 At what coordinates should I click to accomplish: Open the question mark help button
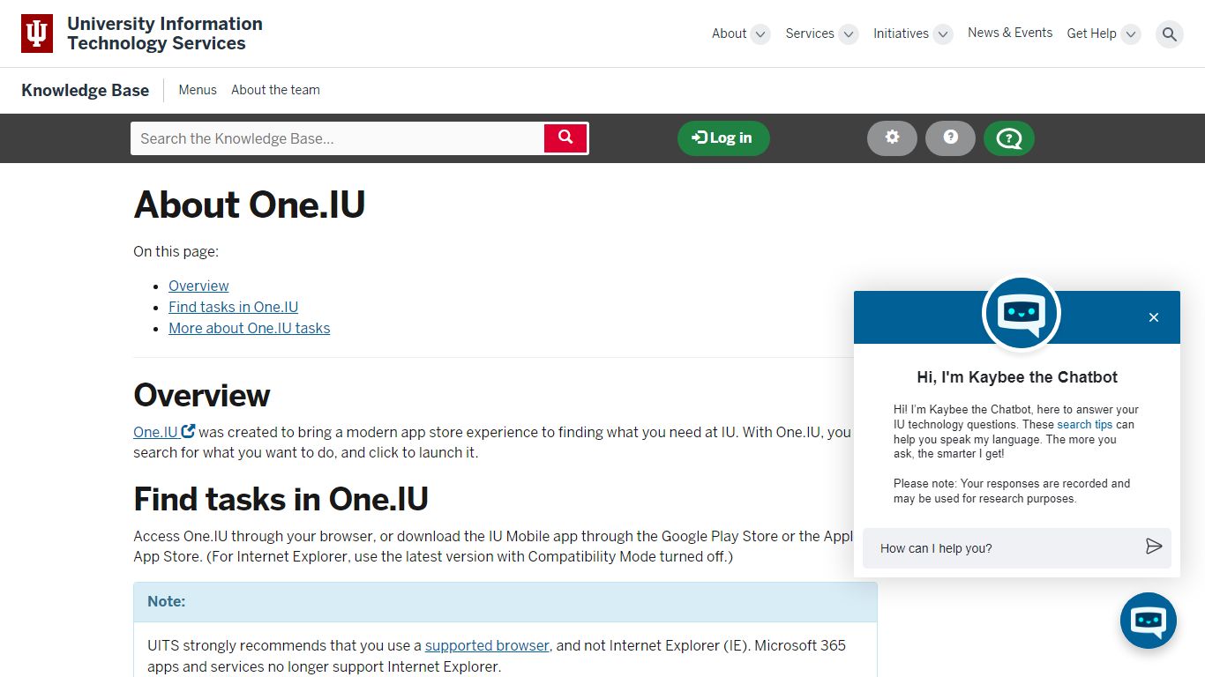click(950, 138)
